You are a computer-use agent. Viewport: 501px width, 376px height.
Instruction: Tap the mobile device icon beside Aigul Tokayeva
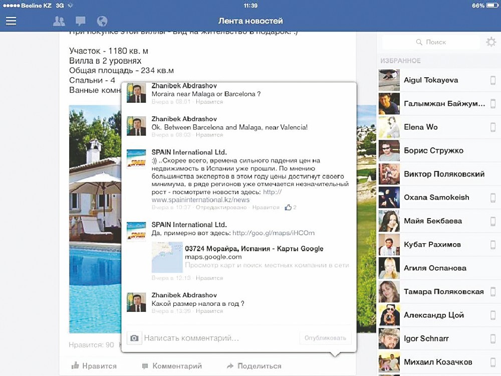click(x=492, y=80)
